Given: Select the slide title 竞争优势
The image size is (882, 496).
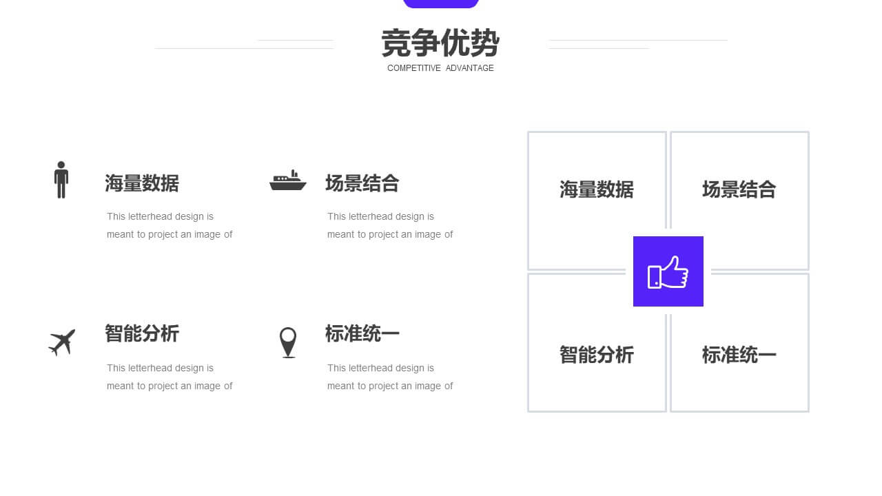Looking at the screenshot, I should pyautogui.click(x=440, y=43).
